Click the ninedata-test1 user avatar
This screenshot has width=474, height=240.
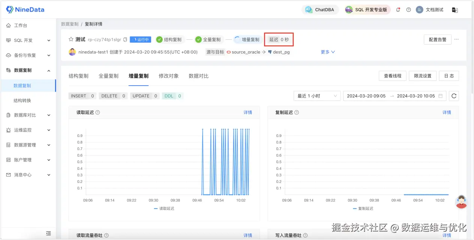pos(72,52)
